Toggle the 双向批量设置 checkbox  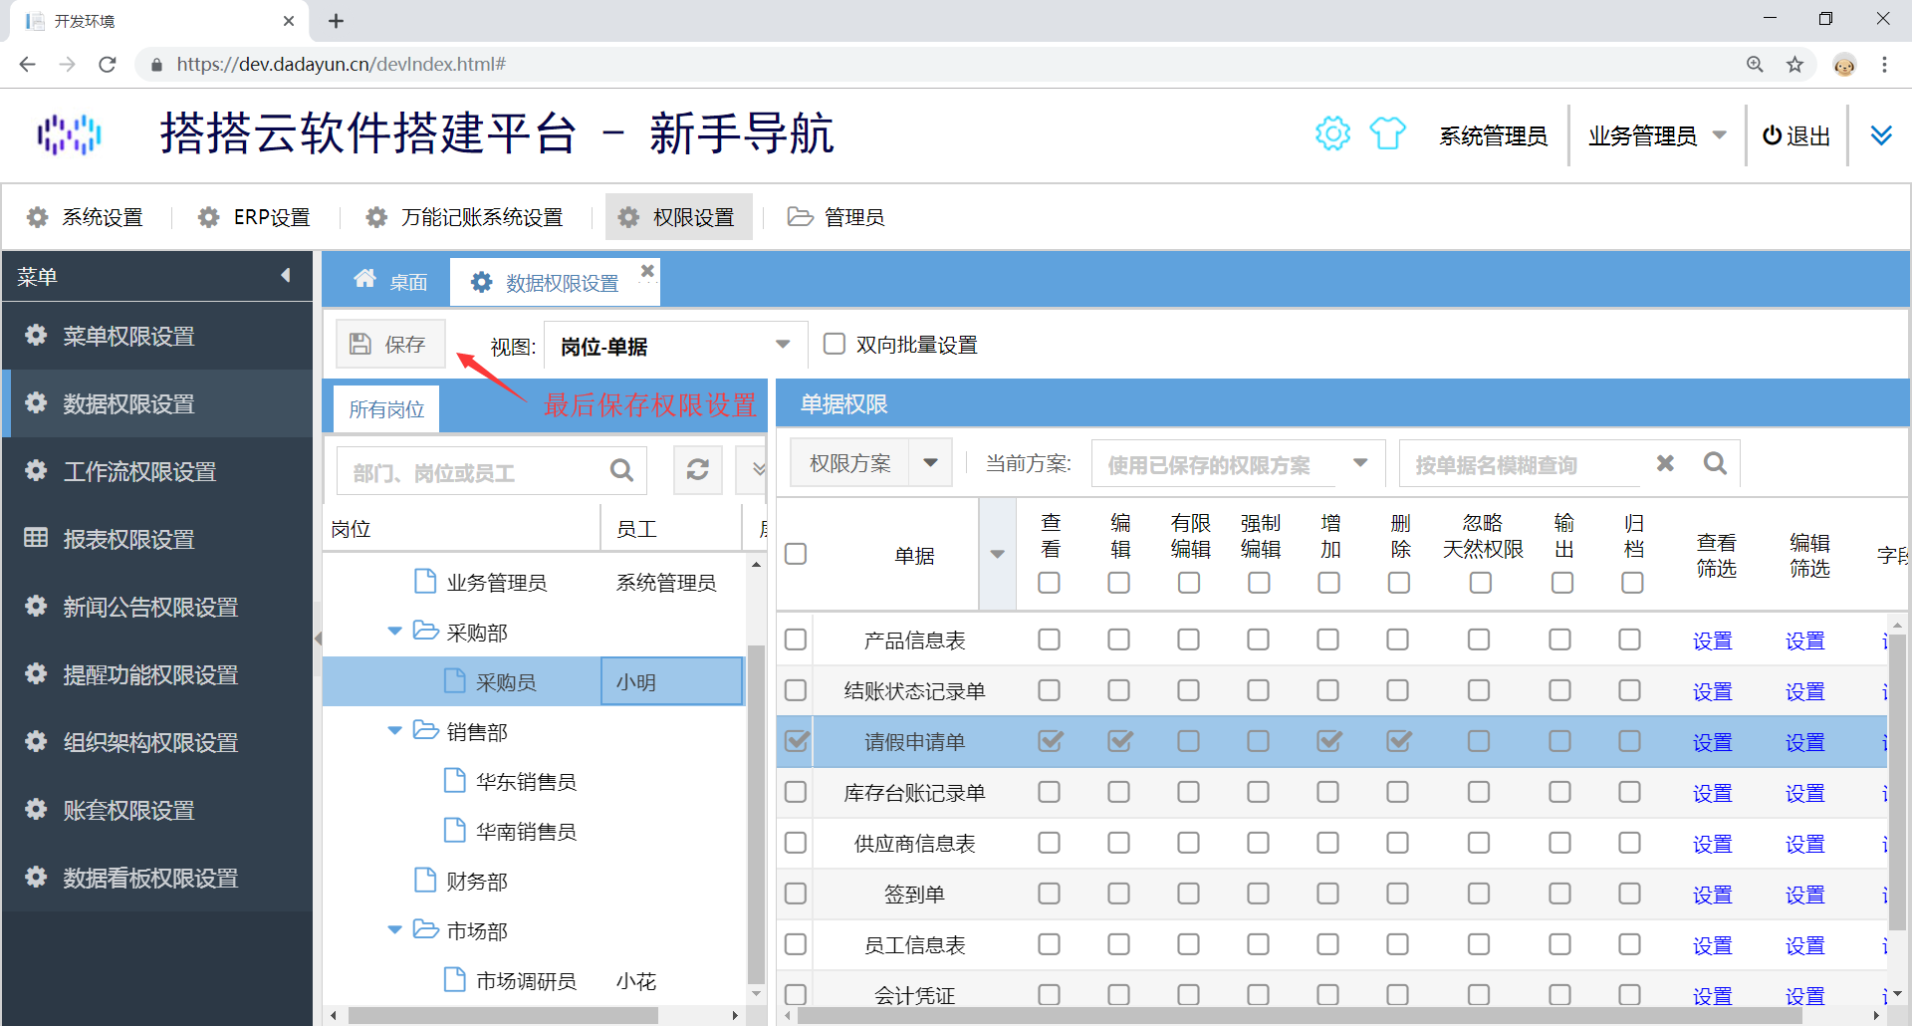835,344
